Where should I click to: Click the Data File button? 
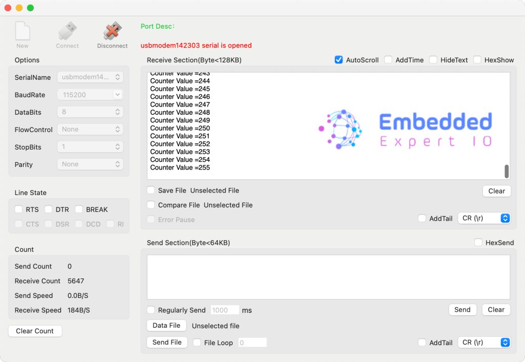[x=167, y=326]
